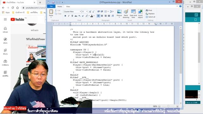Switch to the View ribbon tab

pyautogui.click(x=68, y=6)
